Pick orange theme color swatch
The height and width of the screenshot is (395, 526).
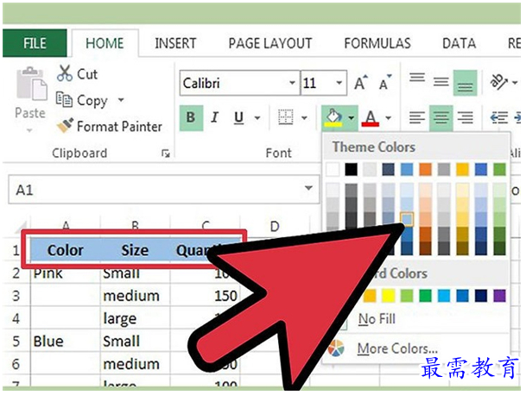(x=425, y=169)
